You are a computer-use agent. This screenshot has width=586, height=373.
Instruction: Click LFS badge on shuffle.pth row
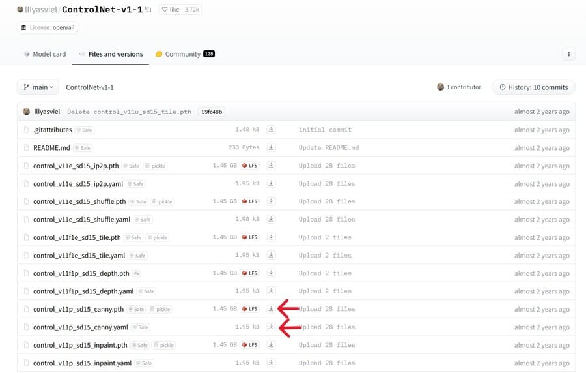point(249,201)
